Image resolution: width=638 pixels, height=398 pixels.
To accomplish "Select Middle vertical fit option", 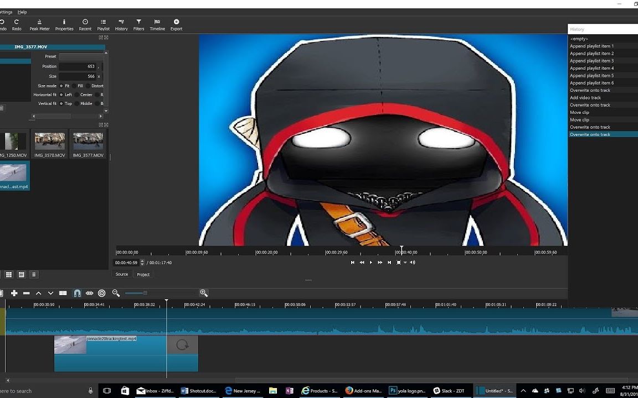I will (76, 103).
